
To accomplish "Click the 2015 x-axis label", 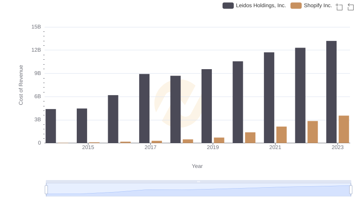I will tap(88, 147).
